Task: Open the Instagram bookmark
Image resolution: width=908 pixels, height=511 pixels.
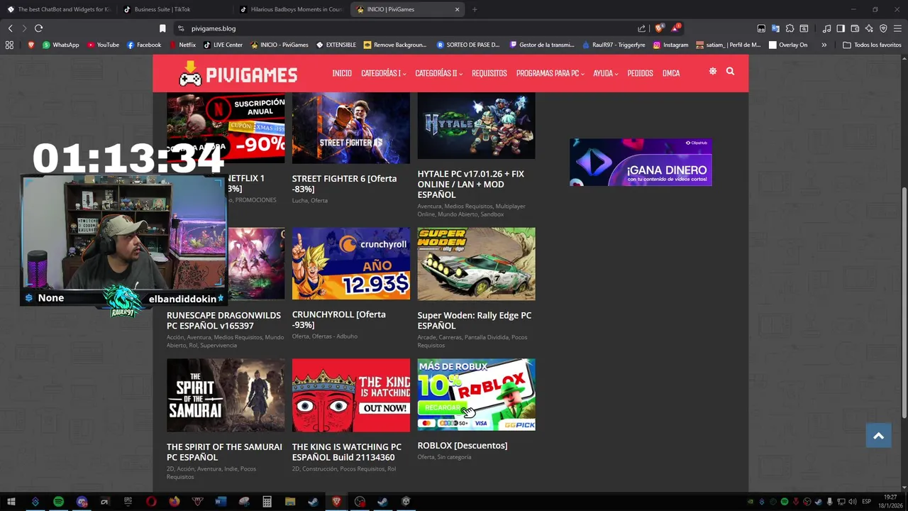Action: click(670, 45)
